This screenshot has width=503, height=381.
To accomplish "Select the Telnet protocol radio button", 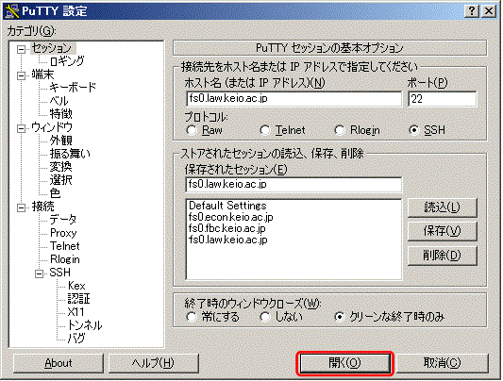I will [265, 130].
